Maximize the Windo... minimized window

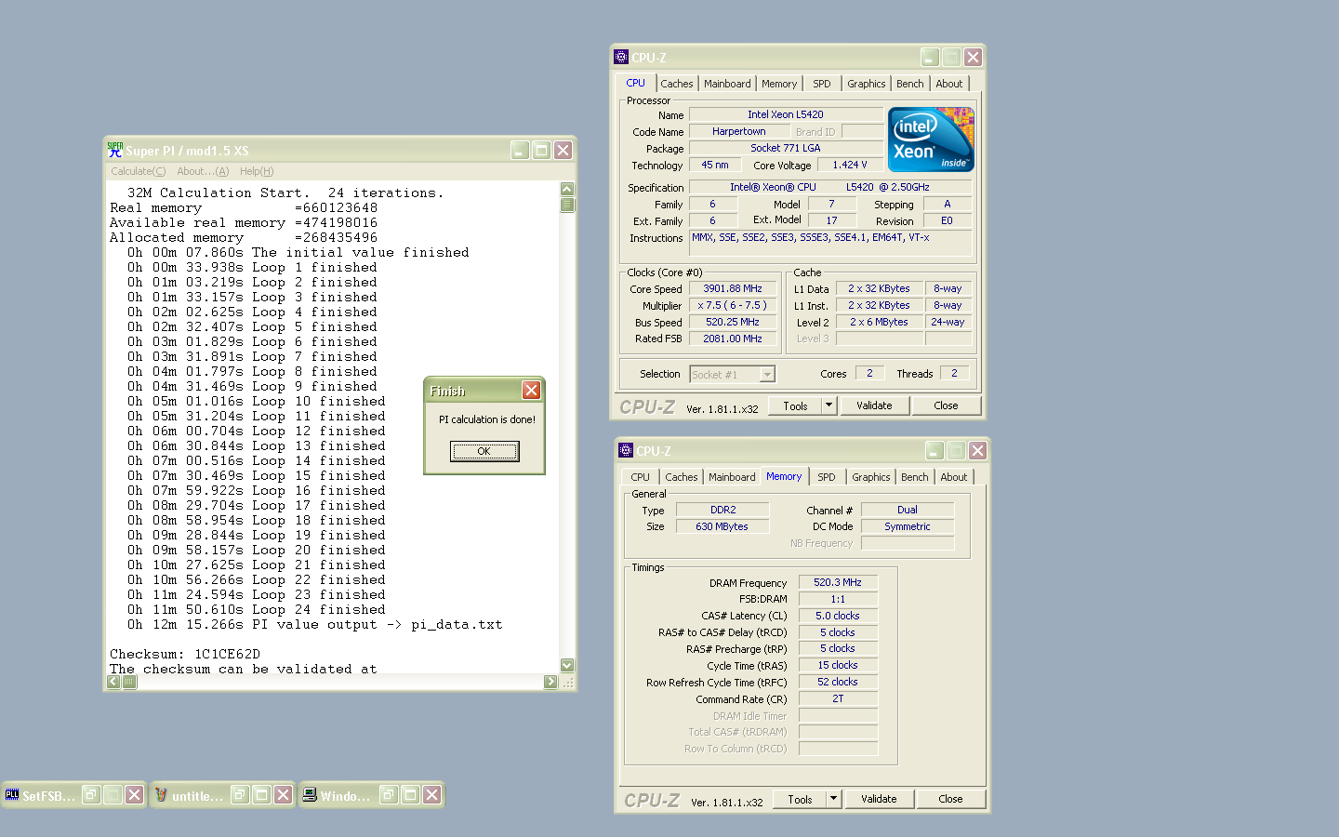[x=410, y=794]
